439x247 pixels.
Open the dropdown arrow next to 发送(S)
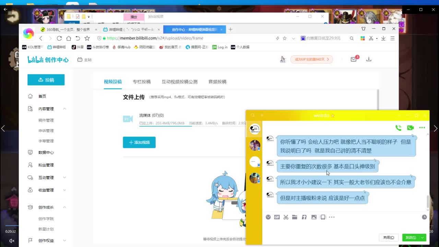(422, 237)
